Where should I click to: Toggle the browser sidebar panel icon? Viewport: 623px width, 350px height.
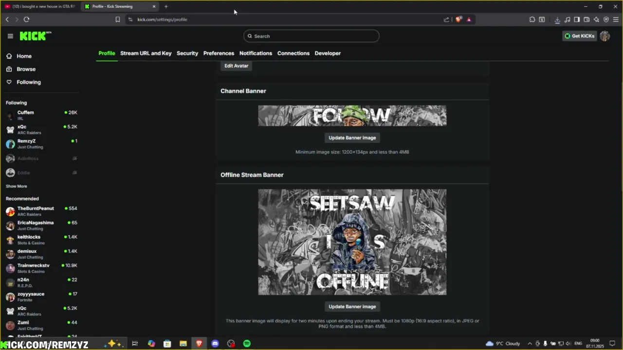click(577, 19)
